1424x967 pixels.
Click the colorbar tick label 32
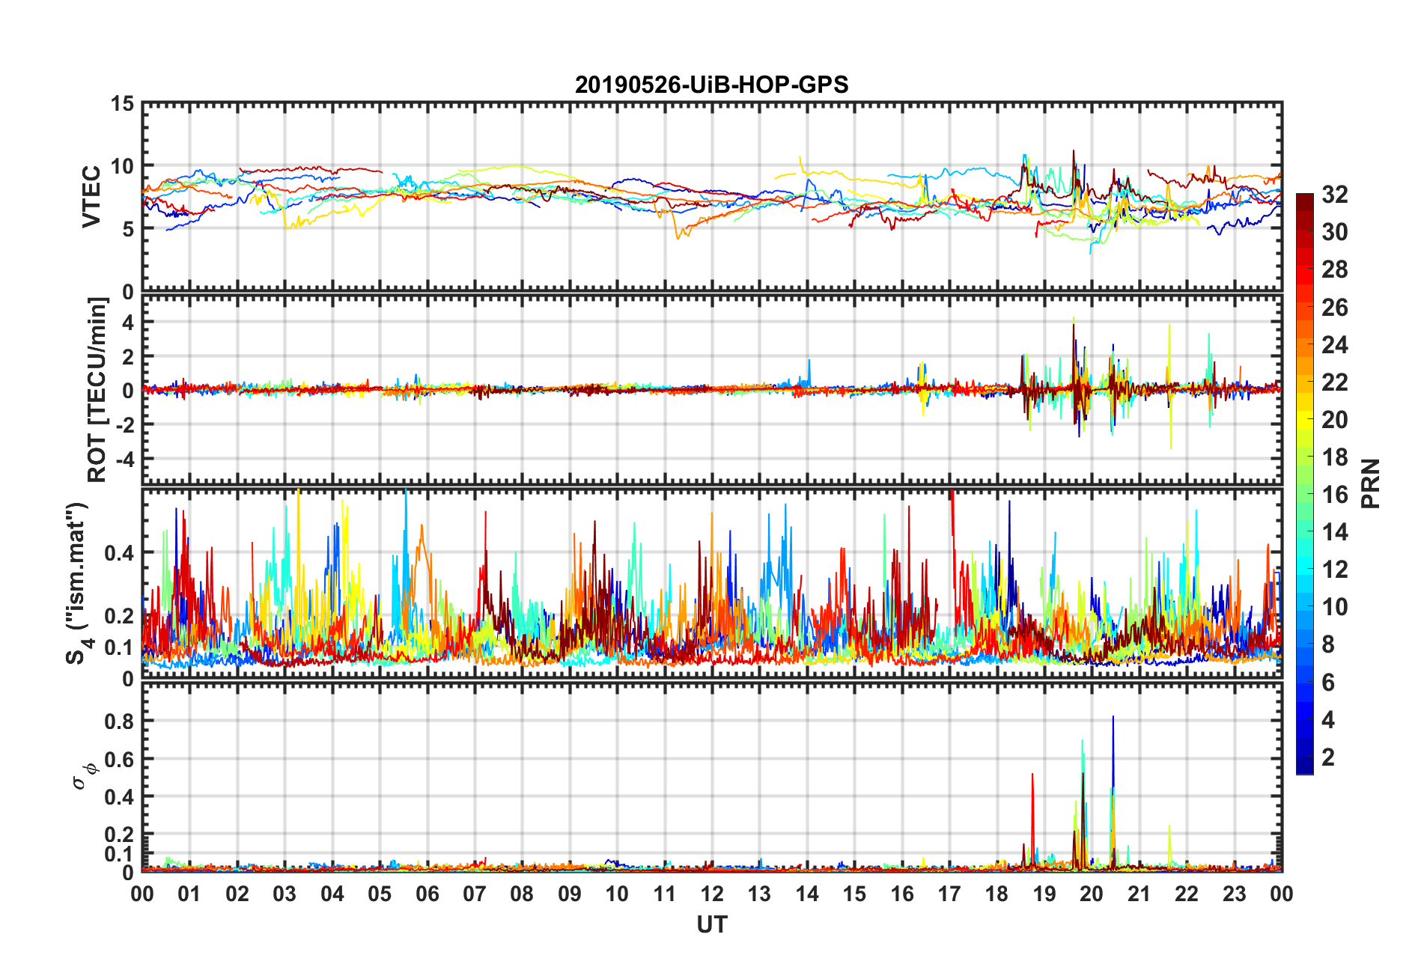tap(1334, 195)
